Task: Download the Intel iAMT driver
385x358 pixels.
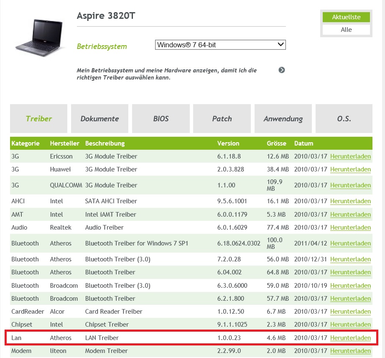Action: (350, 215)
